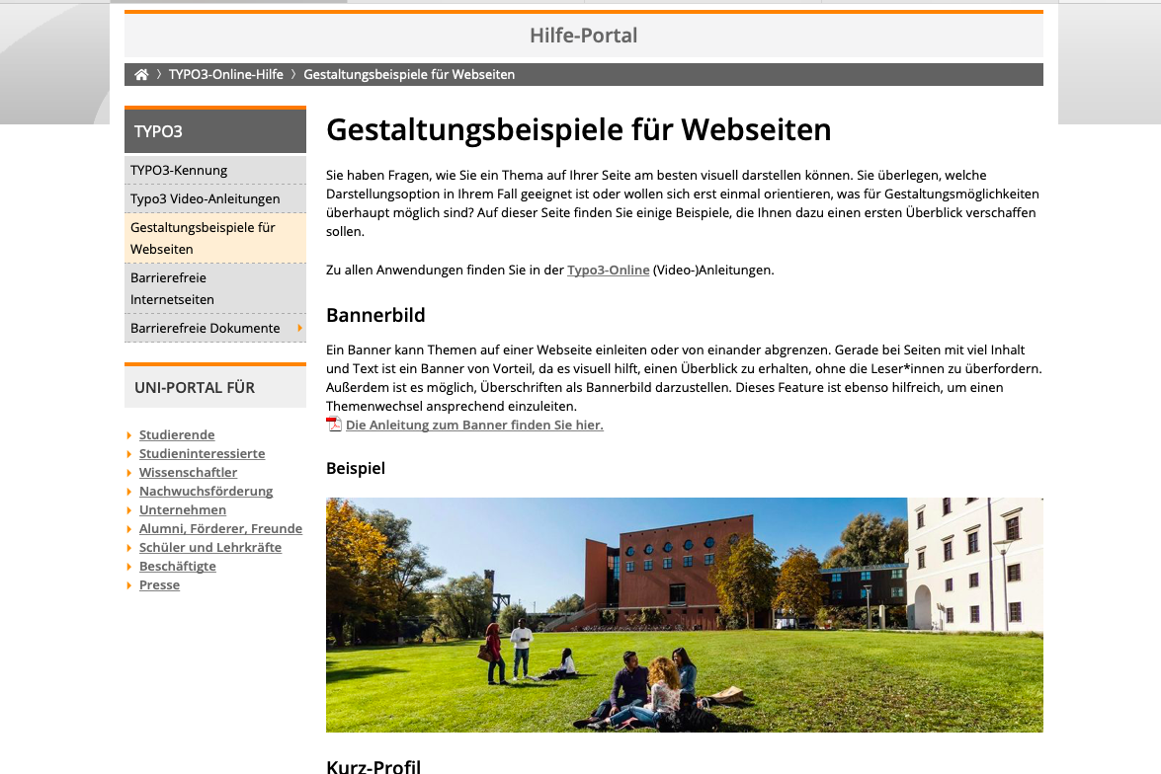This screenshot has height=774, width=1161.
Task: Follow the Typo3-Online link in text
Action: [608, 271]
